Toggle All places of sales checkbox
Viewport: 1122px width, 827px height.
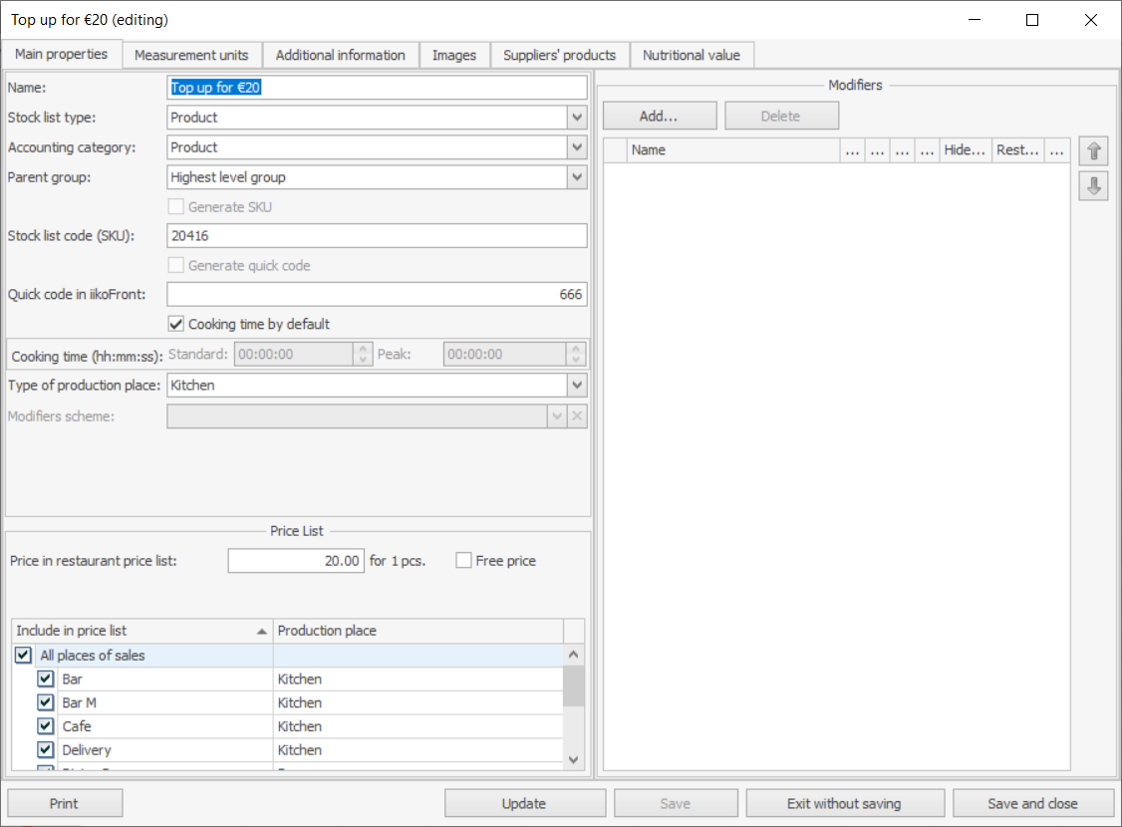click(x=24, y=656)
